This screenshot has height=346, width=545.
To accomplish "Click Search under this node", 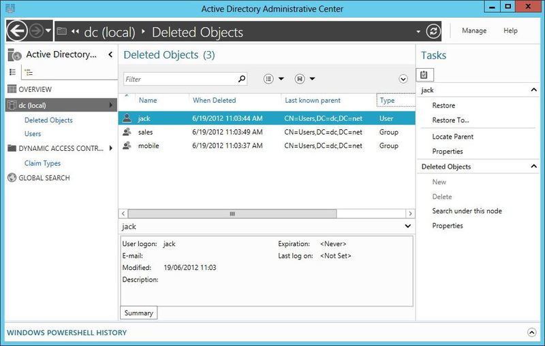I will point(467,211).
